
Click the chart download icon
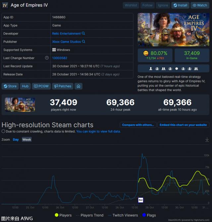pos(207,140)
